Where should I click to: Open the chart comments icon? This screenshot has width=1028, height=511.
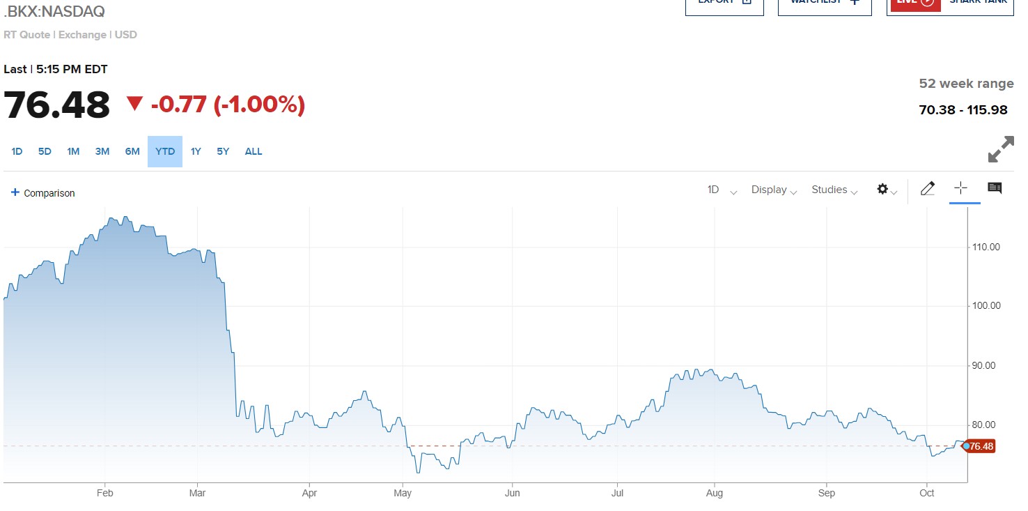click(995, 188)
